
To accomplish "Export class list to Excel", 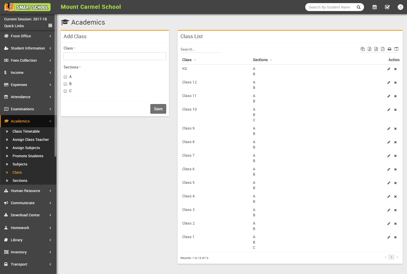I will pos(369,49).
